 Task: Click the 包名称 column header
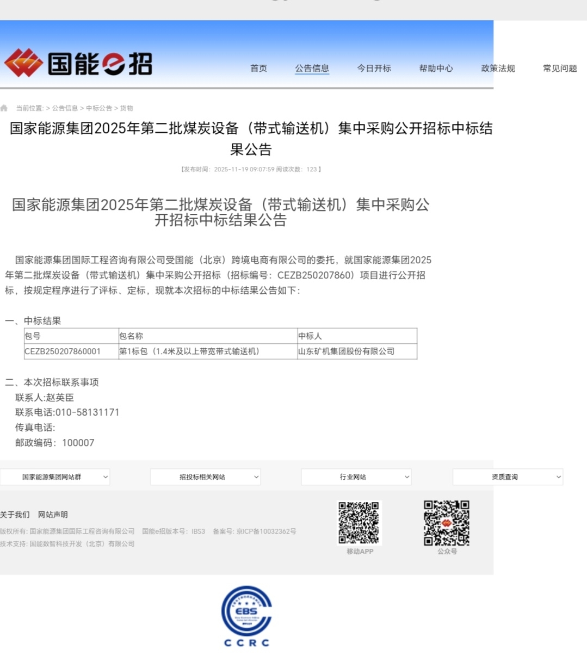(x=208, y=336)
